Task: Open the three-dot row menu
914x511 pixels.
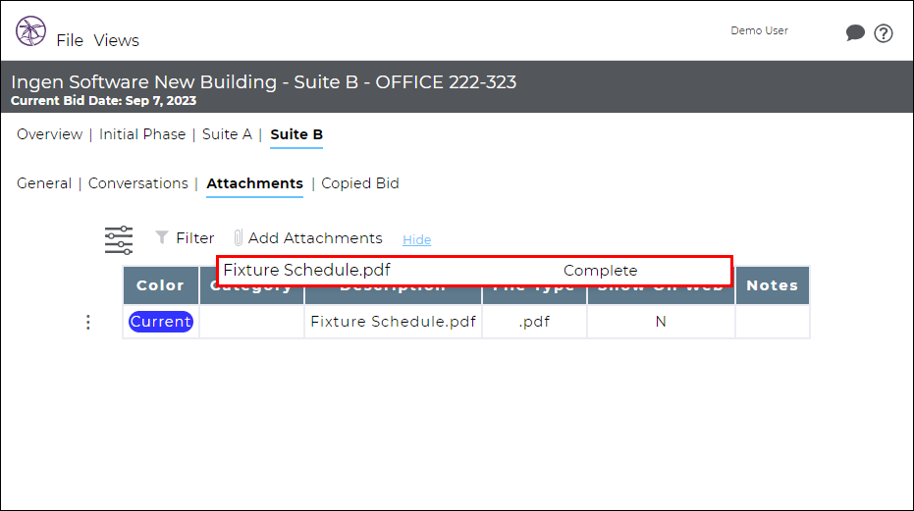Action: click(x=88, y=323)
